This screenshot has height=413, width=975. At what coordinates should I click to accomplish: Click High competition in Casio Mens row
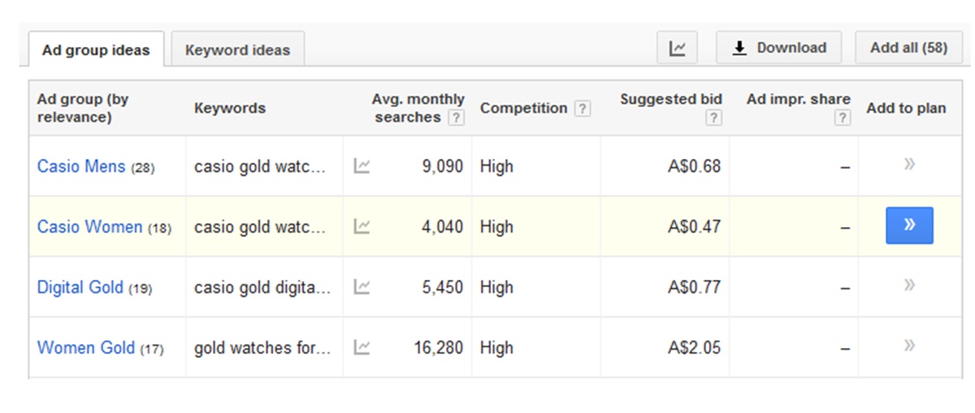pos(496,166)
